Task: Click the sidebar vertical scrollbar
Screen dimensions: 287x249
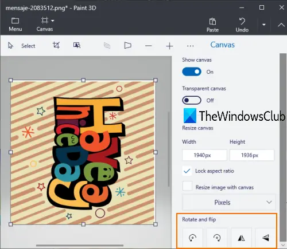Action: (x=283, y=148)
